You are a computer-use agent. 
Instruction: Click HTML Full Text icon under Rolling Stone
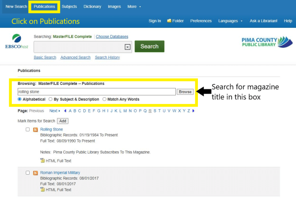42,161
